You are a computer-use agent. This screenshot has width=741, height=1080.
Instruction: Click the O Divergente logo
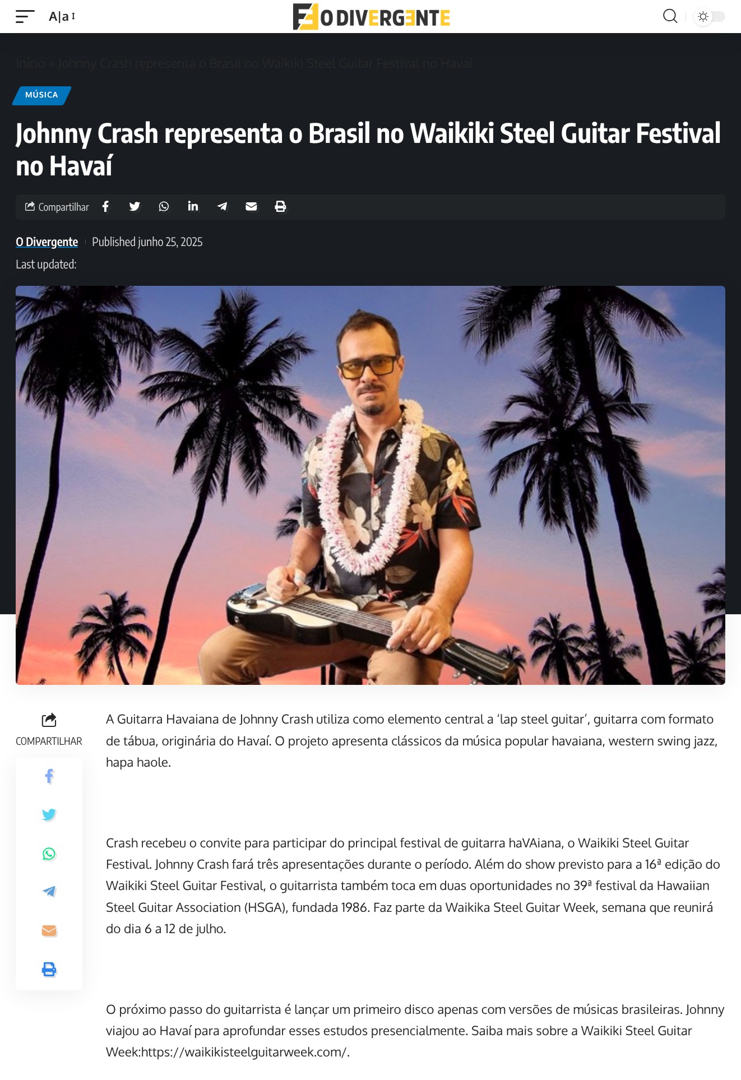(x=371, y=17)
